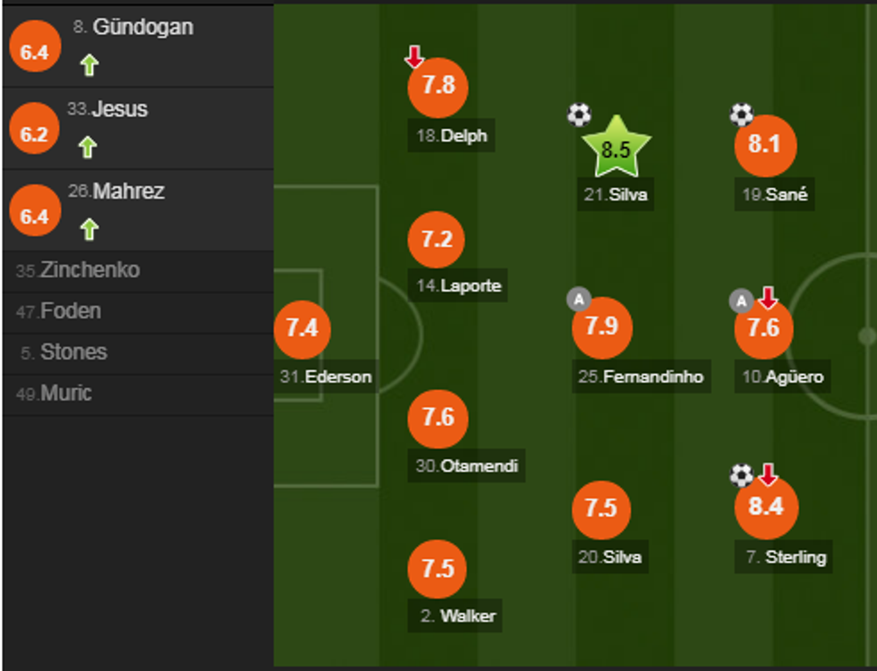Choose Stones from the unused substitutes
Viewport: 877px width, 671px height.
point(64,352)
